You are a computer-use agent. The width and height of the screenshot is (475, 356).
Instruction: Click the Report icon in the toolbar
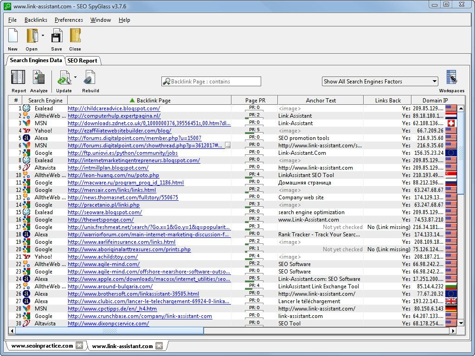pos(18,77)
